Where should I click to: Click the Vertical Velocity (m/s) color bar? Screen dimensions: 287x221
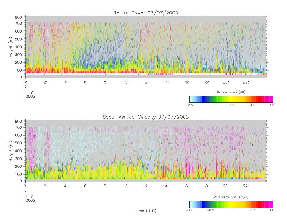[231, 204]
